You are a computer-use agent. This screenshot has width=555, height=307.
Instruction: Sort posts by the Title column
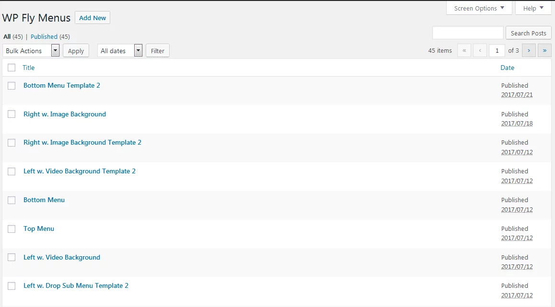click(28, 68)
